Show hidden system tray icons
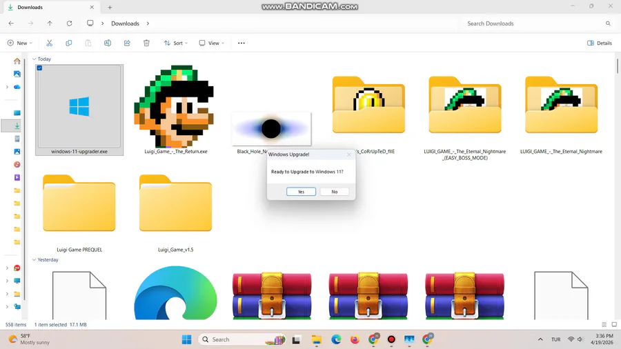The image size is (621, 349). click(540, 339)
